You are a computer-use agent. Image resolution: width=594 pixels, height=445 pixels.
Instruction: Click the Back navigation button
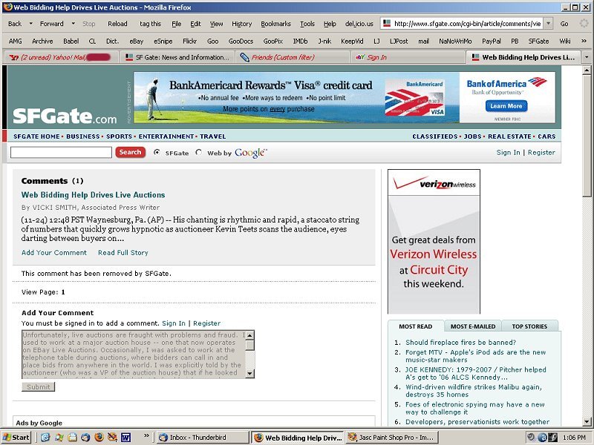[x=15, y=24]
